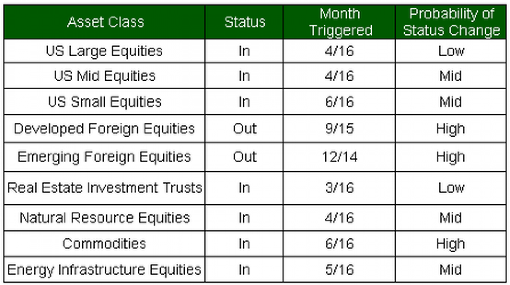This screenshot has width=510, height=285.
Task: Select the US Mid Equities cell
Action: tap(104, 76)
